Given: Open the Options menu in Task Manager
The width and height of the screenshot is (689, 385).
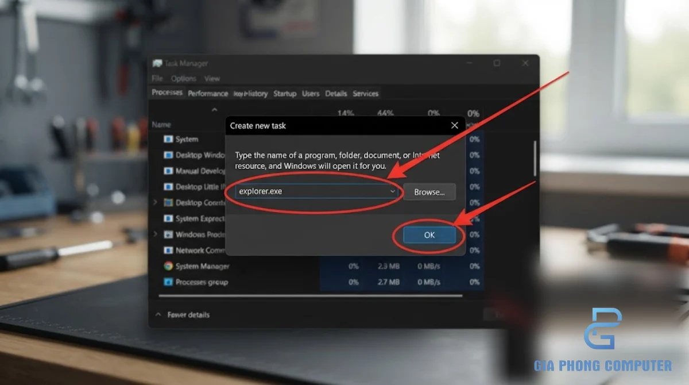Looking at the screenshot, I should [184, 79].
